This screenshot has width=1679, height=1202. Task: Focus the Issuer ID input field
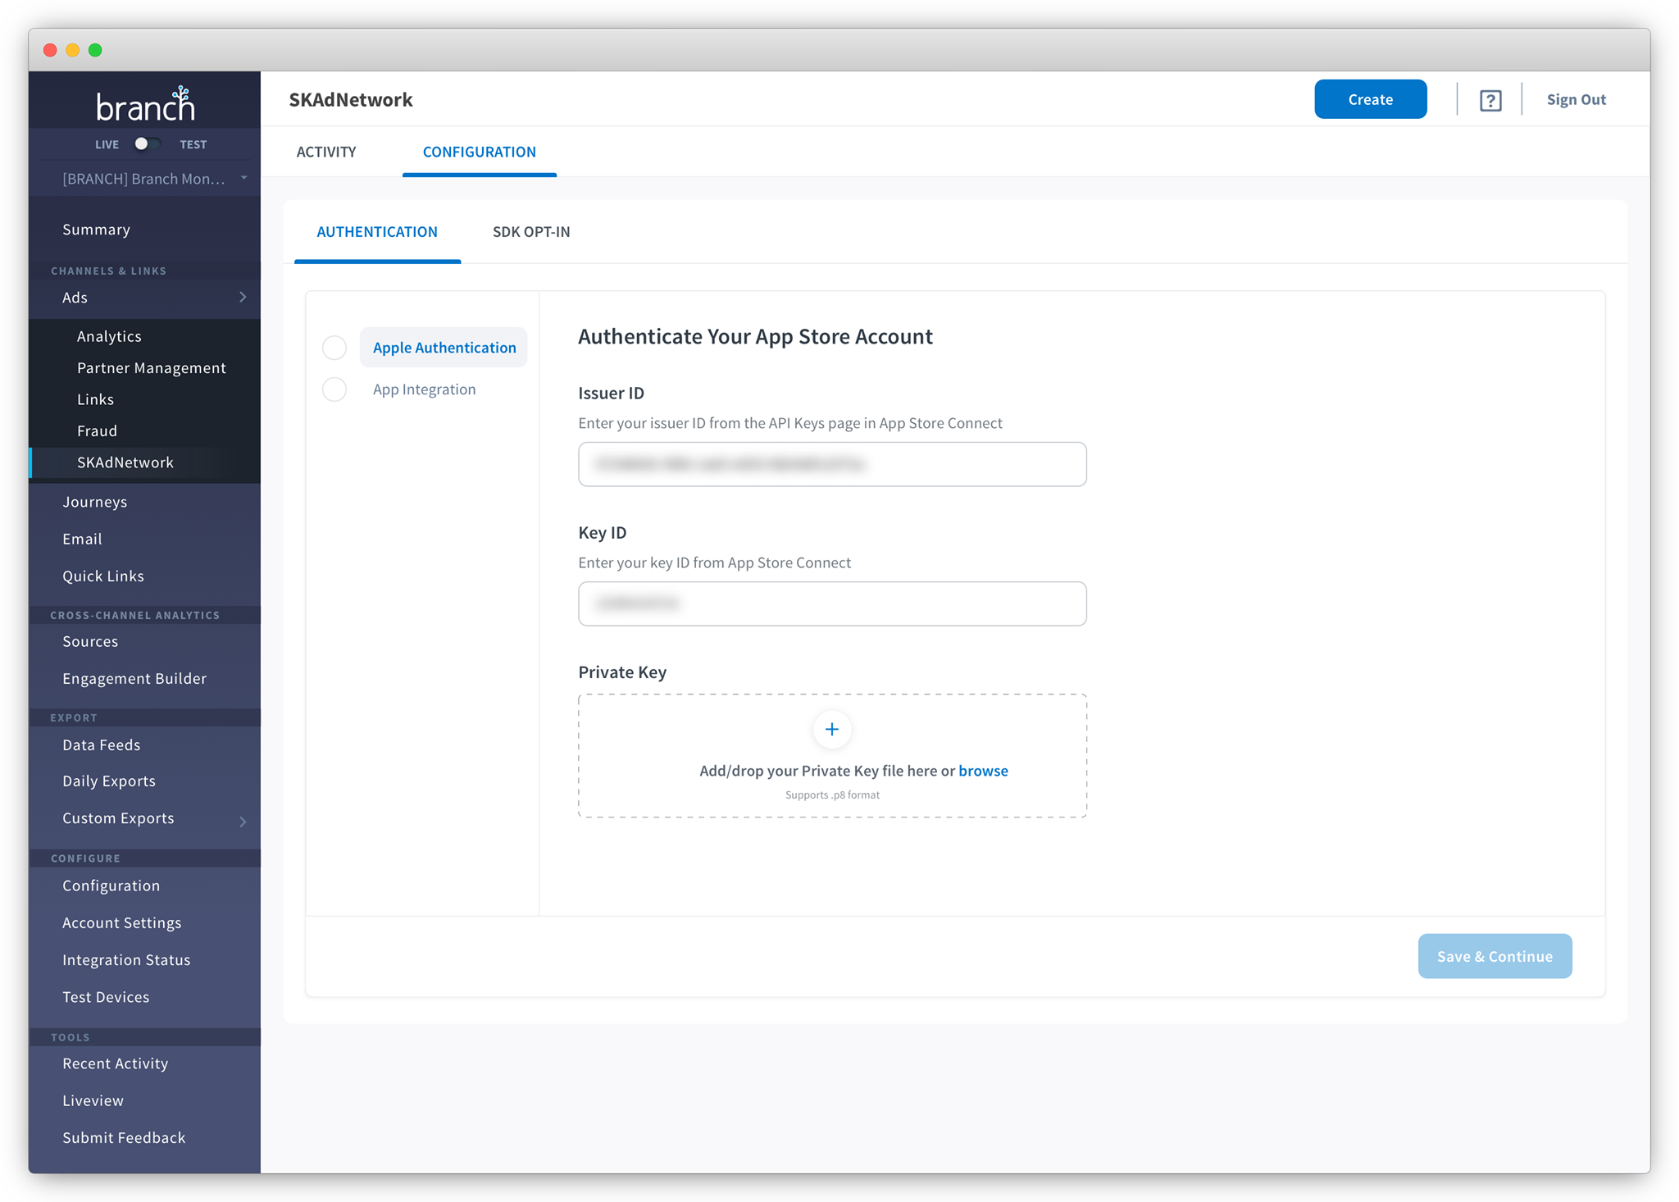832,464
